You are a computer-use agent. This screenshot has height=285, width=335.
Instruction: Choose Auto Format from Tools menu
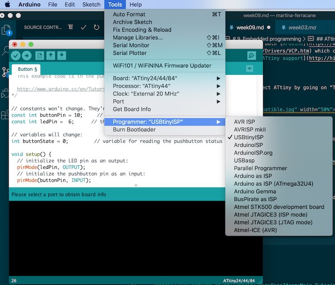coord(165,14)
